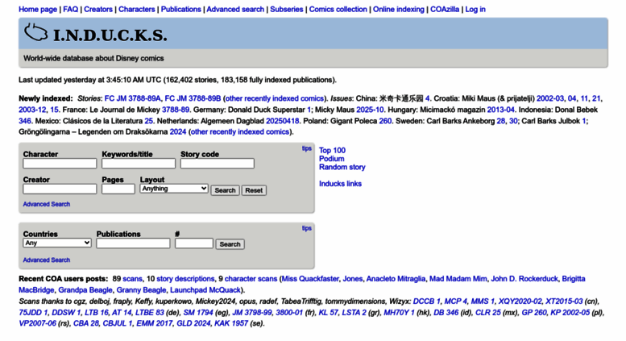Open the Home page link
Viewport: 626px width, 341px height.
(x=38, y=9)
